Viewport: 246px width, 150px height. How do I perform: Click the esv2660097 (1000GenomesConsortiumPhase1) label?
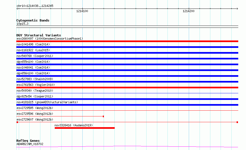50,39
